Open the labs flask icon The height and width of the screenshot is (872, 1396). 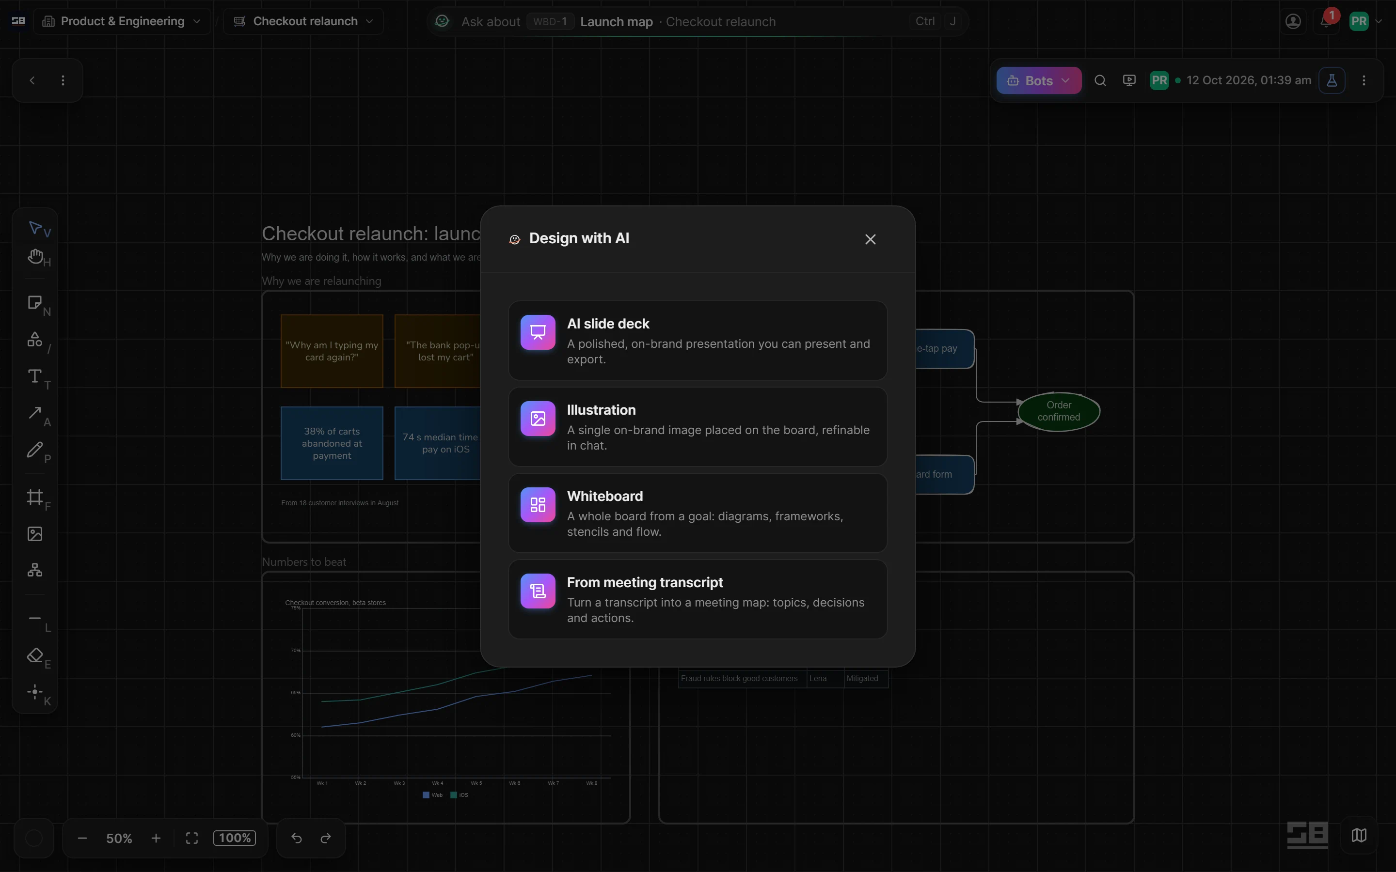(x=1332, y=80)
